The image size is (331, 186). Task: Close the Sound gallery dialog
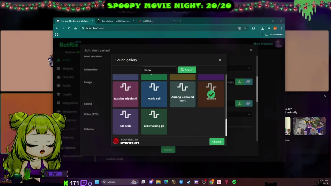(220, 60)
